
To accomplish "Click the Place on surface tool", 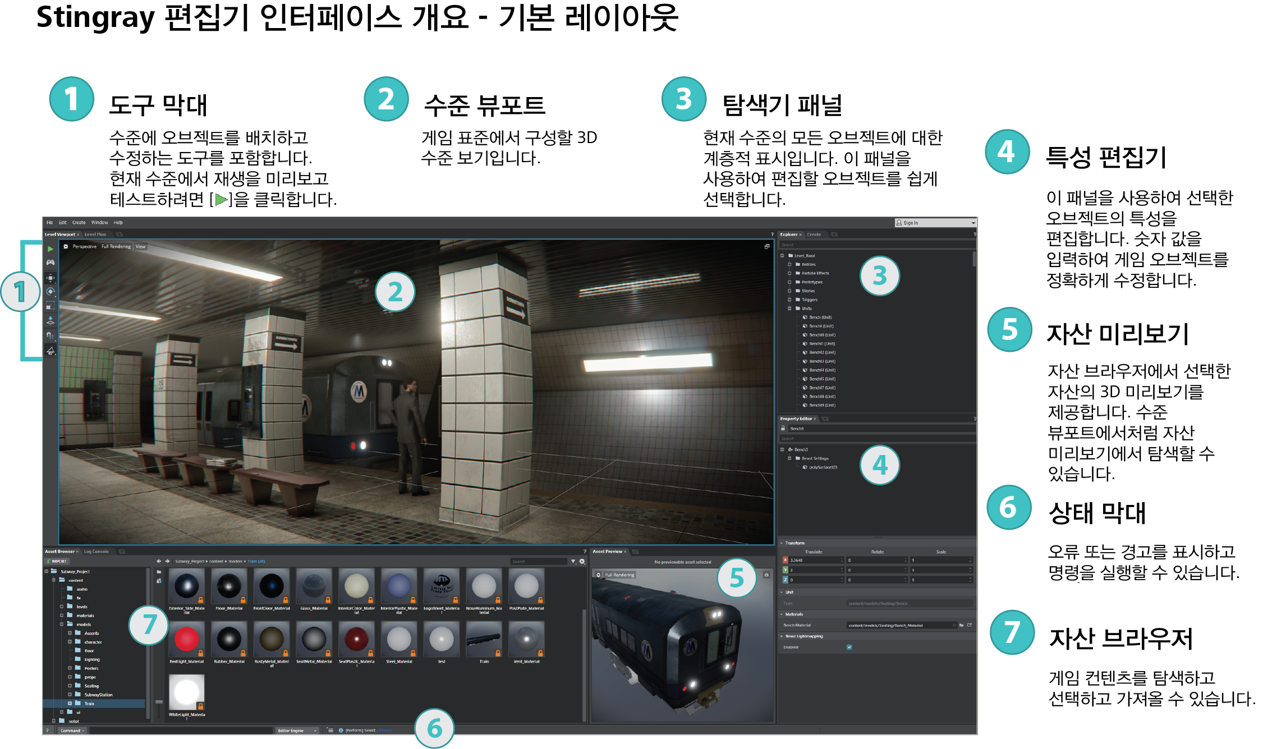I will coord(50,320).
